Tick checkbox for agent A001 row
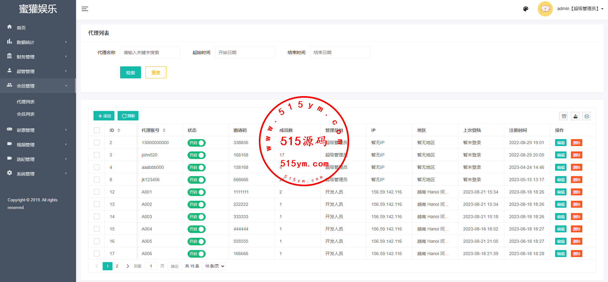 97,192
